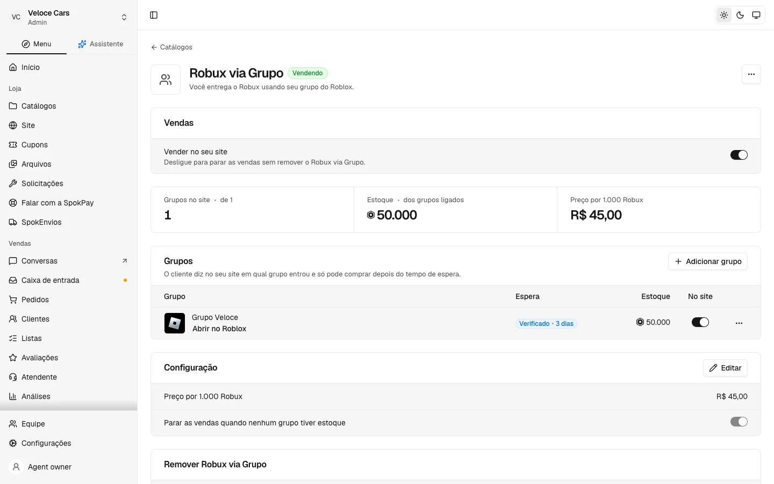Toggle stop sales when no stock switch
The image size is (774, 484).
coord(739,422)
